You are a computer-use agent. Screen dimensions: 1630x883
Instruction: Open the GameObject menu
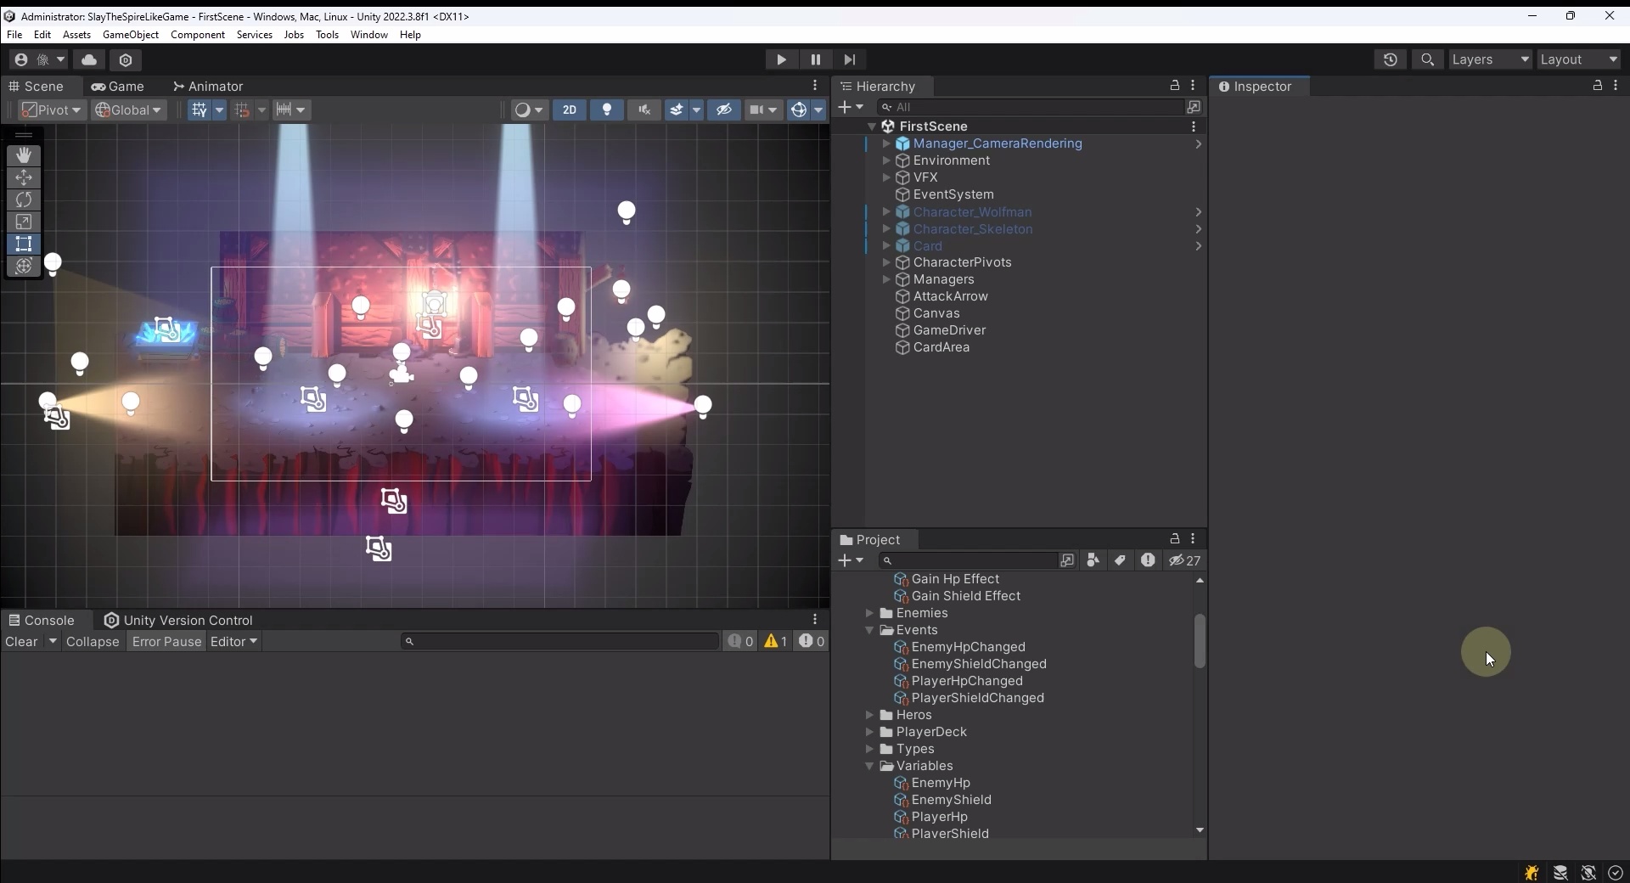click(x=130, y=35)
